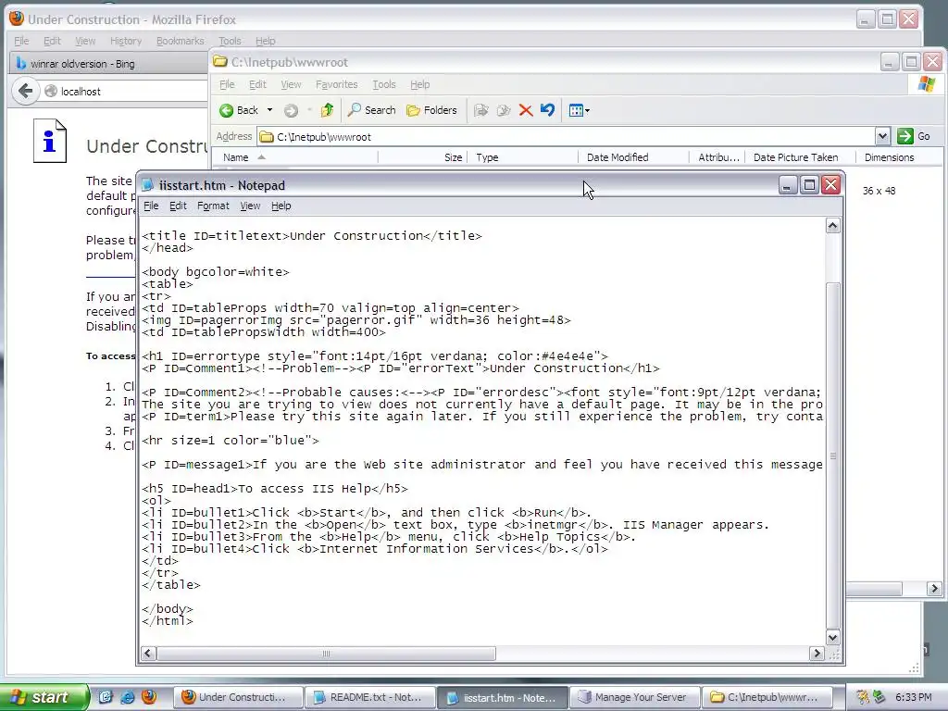This screenshot has height=711, width=948.
Task: Open Explorer's Favorites menu
Action: coord(337,84)
